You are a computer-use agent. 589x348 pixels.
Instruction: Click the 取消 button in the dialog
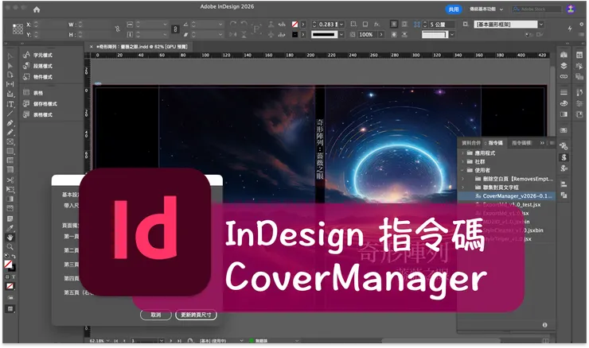point(156,315)
